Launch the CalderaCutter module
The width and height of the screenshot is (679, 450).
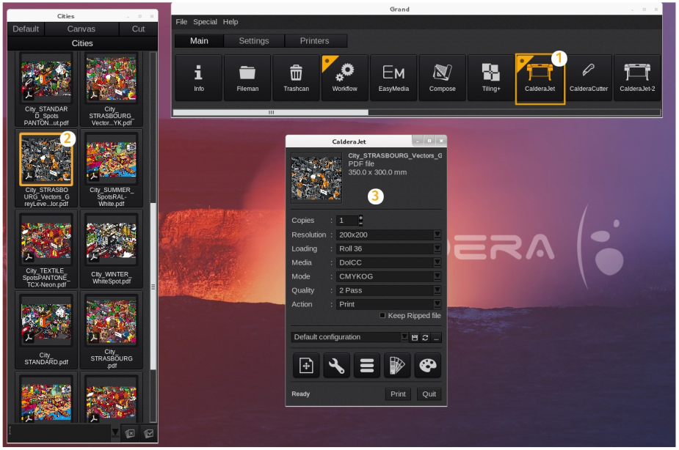[x=589, y=78]
